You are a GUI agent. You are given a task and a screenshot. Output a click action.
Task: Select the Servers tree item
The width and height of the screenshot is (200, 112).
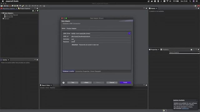click(x=7, y=19)
